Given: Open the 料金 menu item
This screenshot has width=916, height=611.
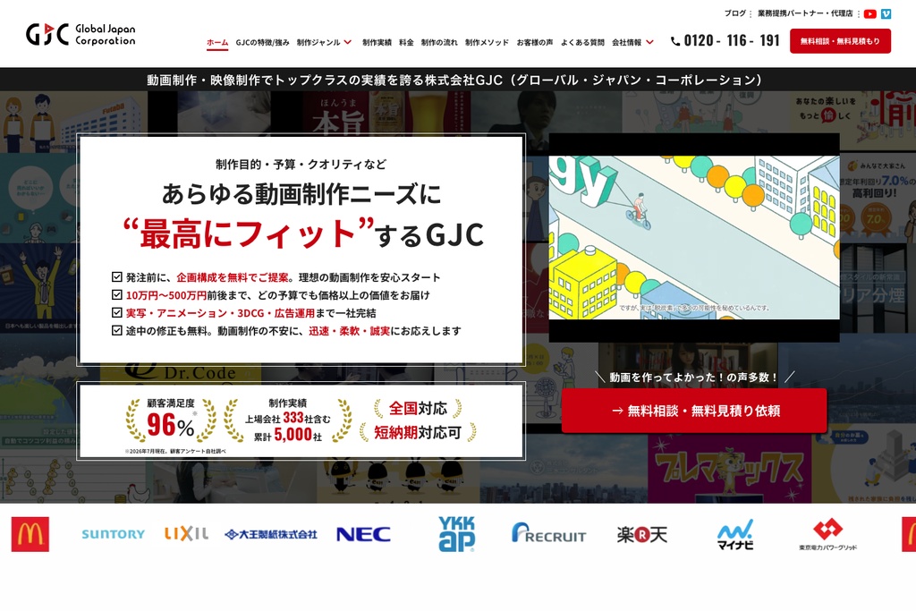Looking at the screenshot, I should point(406,42).
